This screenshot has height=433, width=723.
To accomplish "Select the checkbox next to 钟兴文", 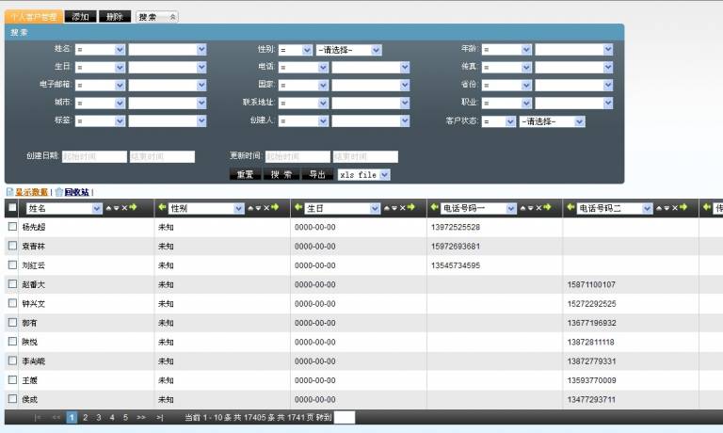I will pyautogui.click(x=12, y=303).
